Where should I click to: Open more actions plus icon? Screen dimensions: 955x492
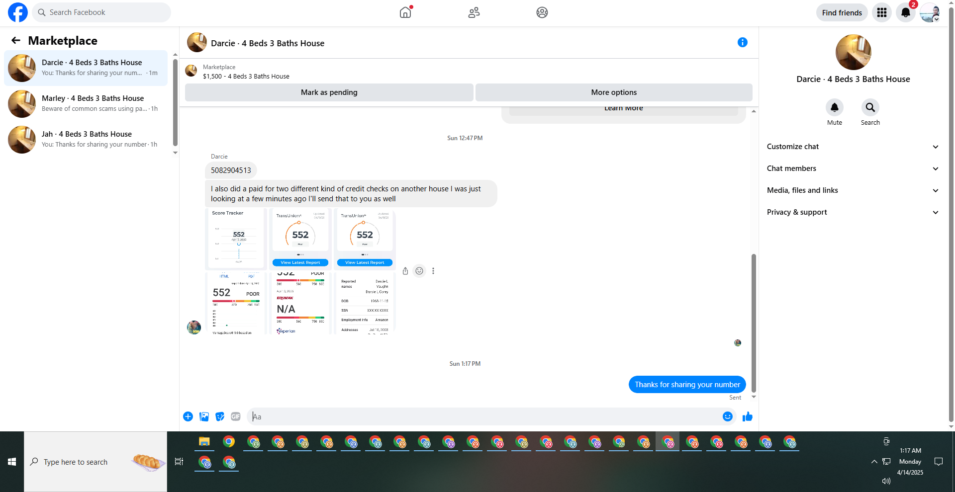188,416
